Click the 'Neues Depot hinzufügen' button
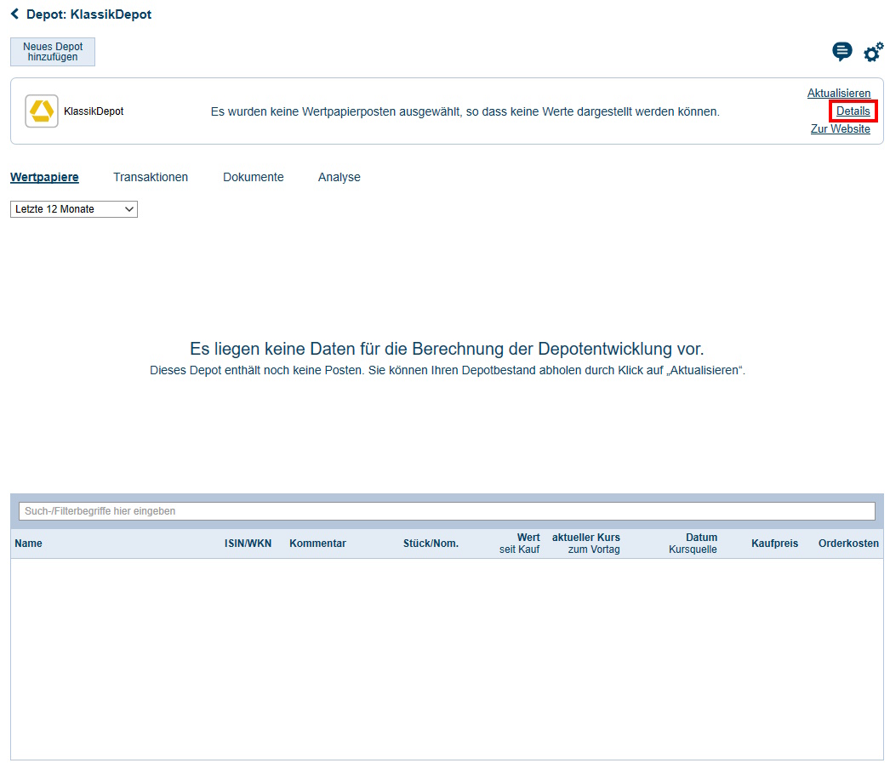Image resolution: width=890 pixels, height=763 pixels. point(52,52)
